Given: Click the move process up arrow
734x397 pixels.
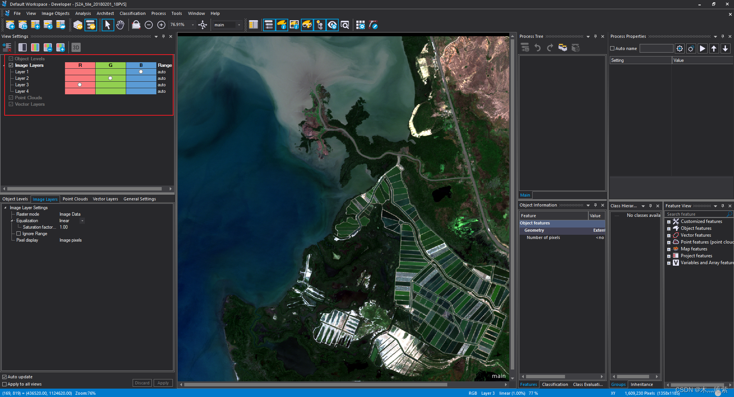Looking at the screenshot, I should coord(714,48).
